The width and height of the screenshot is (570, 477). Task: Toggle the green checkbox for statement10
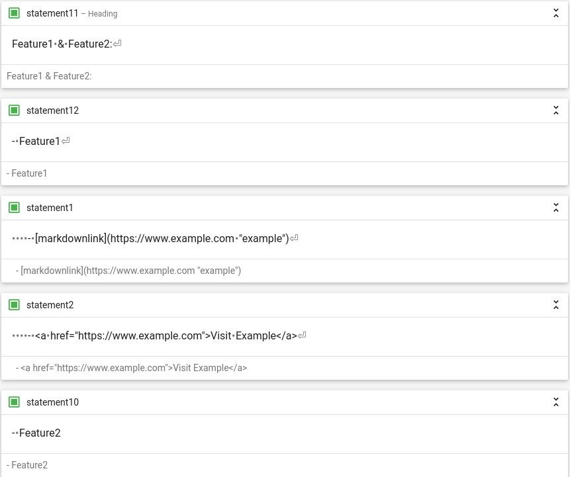click(14, 402)
